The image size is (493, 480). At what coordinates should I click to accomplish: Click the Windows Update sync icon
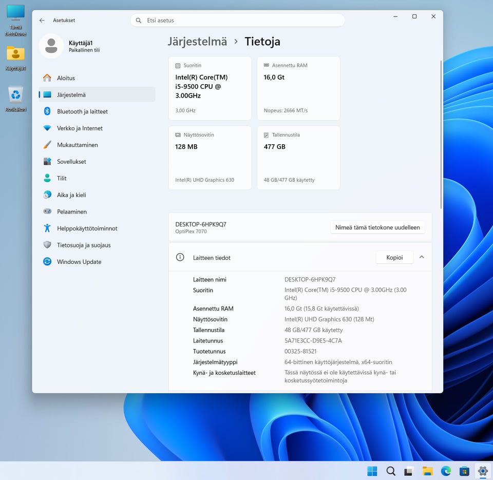click(47, 261)
